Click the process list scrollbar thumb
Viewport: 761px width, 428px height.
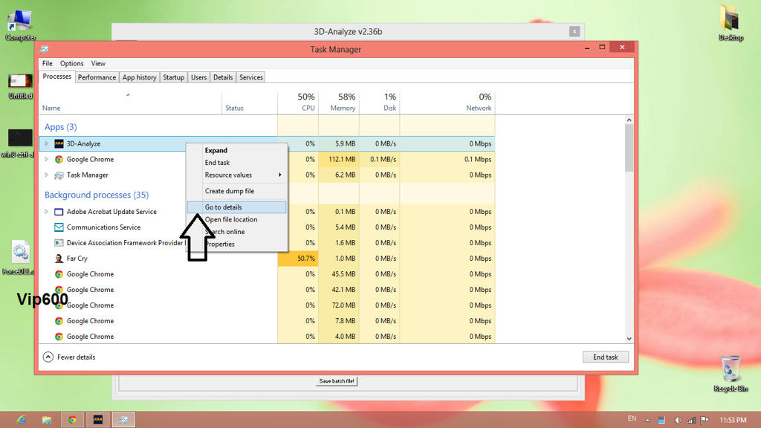pyautogui.click(x=629, y=148)
